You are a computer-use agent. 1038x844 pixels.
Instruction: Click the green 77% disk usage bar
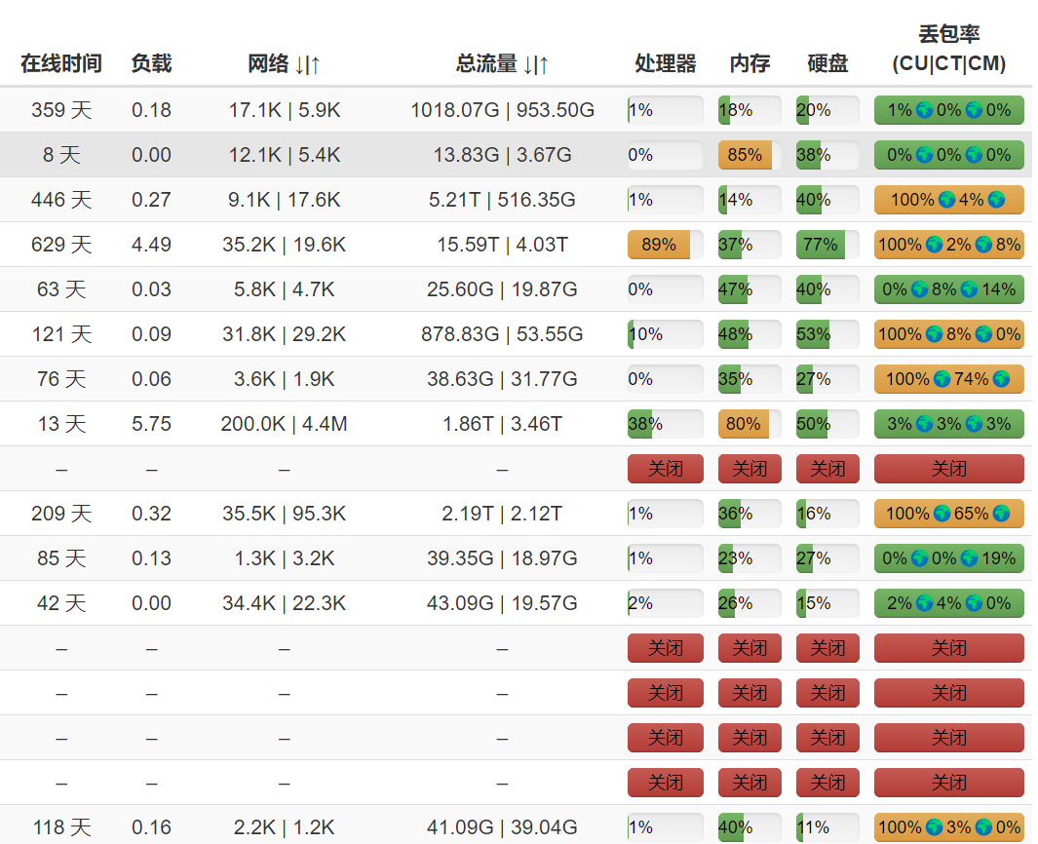(x=821, y=245)
